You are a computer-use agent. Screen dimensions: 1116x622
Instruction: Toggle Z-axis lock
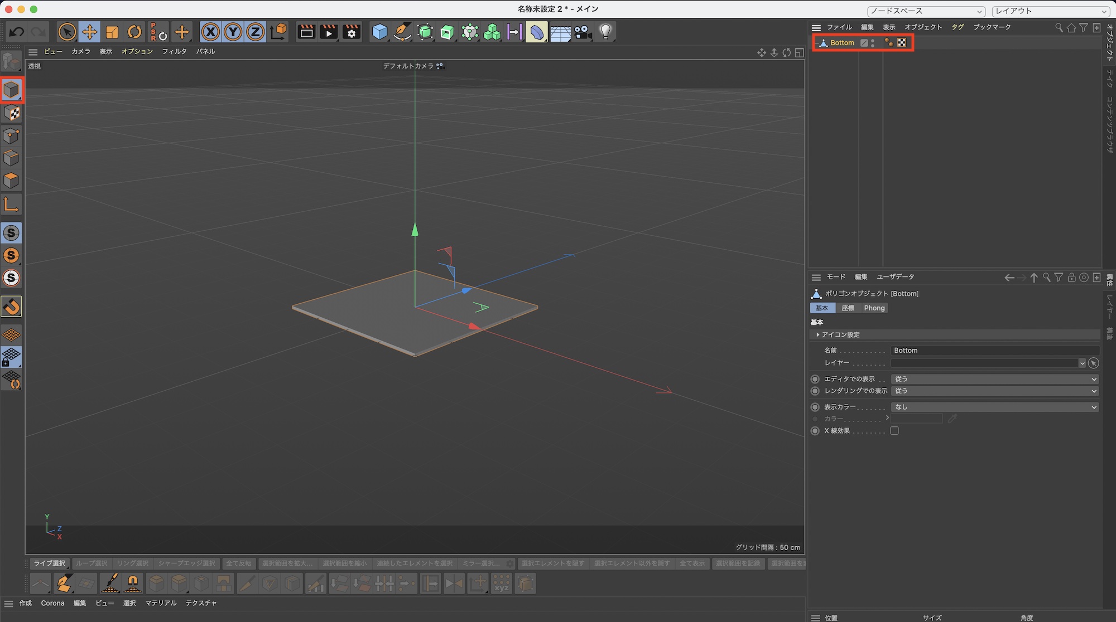point(256,32)
